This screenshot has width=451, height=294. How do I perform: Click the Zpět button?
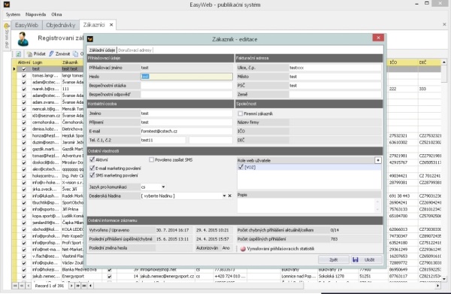(333, 259)
